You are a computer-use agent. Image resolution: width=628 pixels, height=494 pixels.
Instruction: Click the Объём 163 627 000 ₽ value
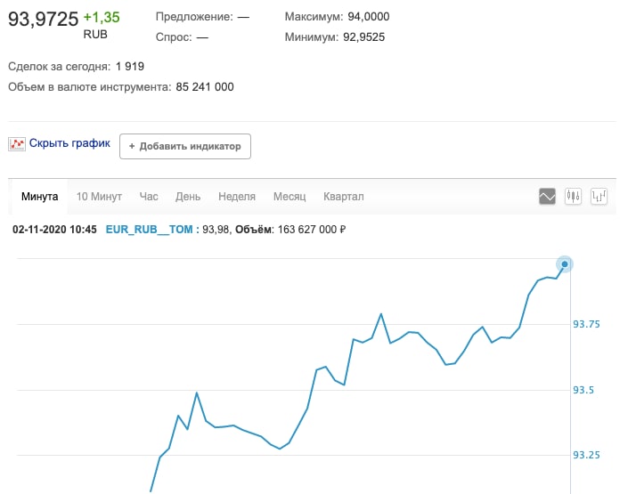click(312, 230)
